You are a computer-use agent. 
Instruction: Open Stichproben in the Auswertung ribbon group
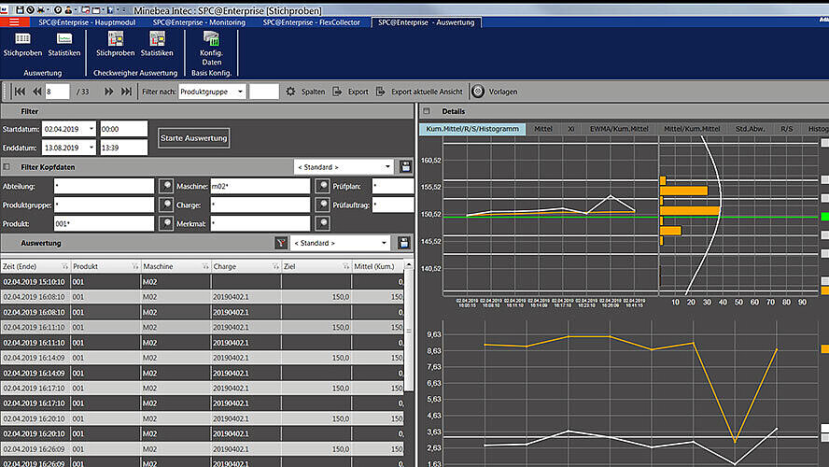coord(22,45)
